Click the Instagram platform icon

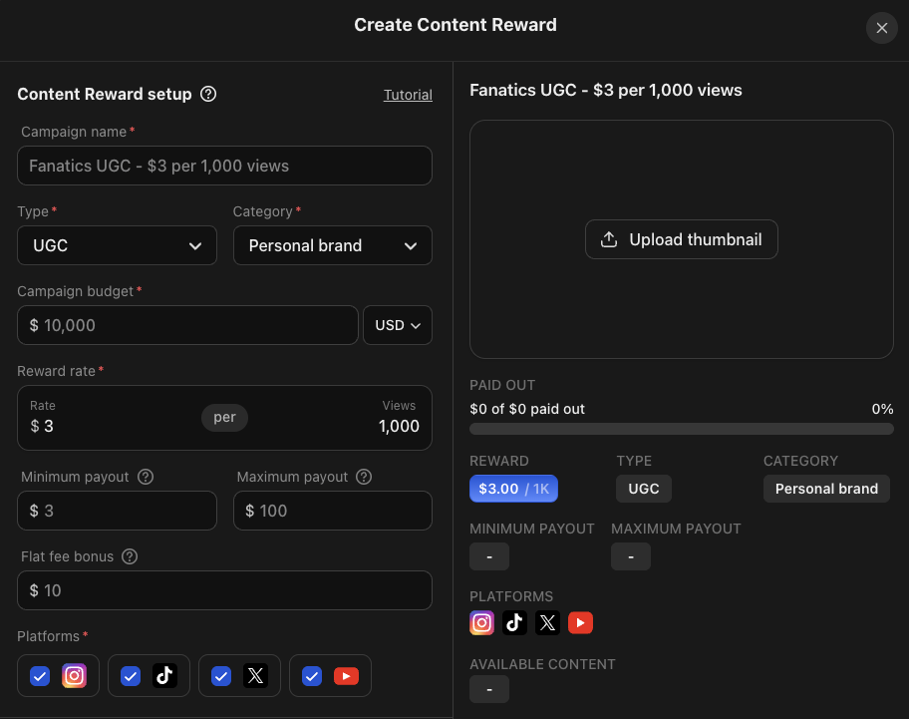(x=74, y=675)
